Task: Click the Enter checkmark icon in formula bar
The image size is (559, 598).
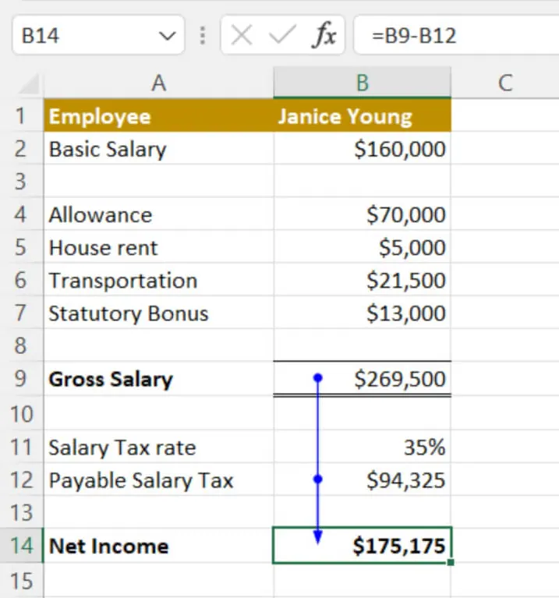Action: pyautogui.click(x=281, y=36)
